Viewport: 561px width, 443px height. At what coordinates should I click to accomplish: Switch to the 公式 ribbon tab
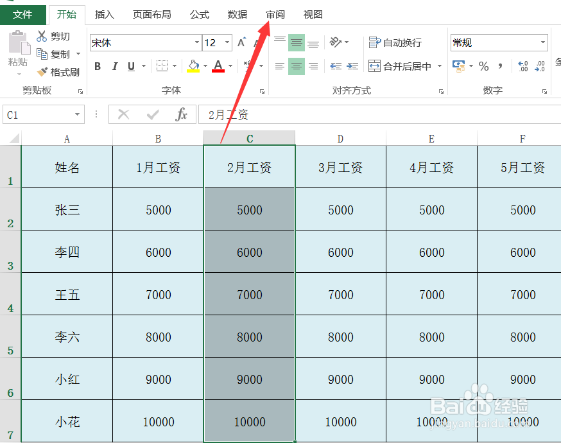point(202,14)
